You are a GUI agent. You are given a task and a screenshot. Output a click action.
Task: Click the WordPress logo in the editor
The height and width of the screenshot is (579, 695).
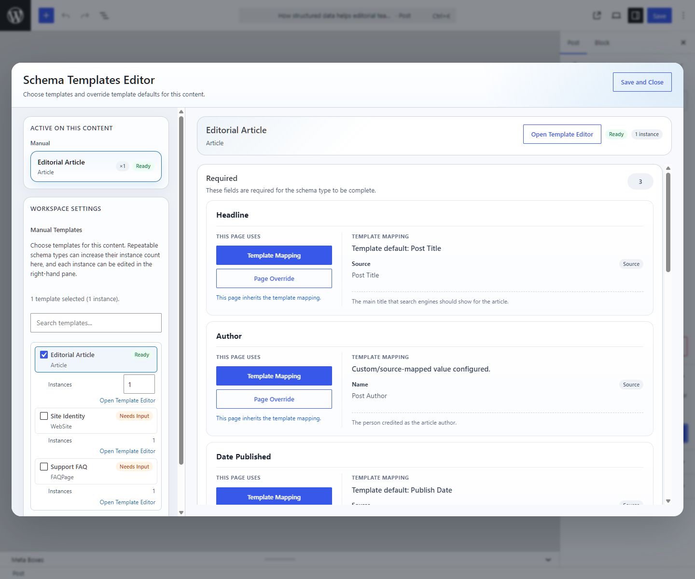pyautogui.click(x=15, y=15)
